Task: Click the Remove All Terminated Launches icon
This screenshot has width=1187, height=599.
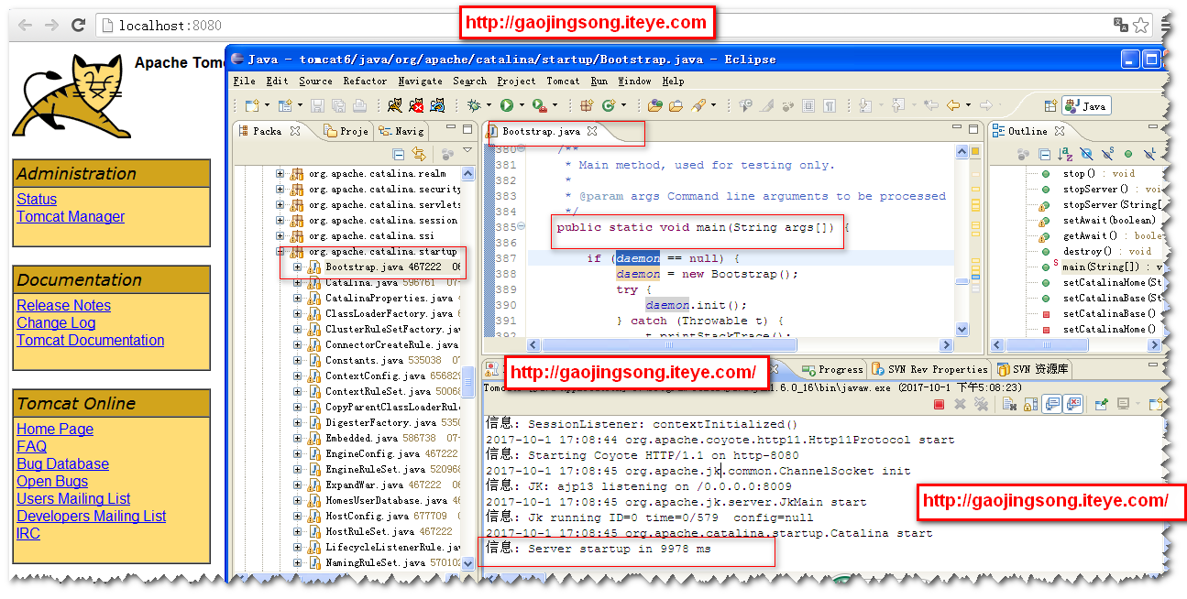Action: tap(981, 404)
